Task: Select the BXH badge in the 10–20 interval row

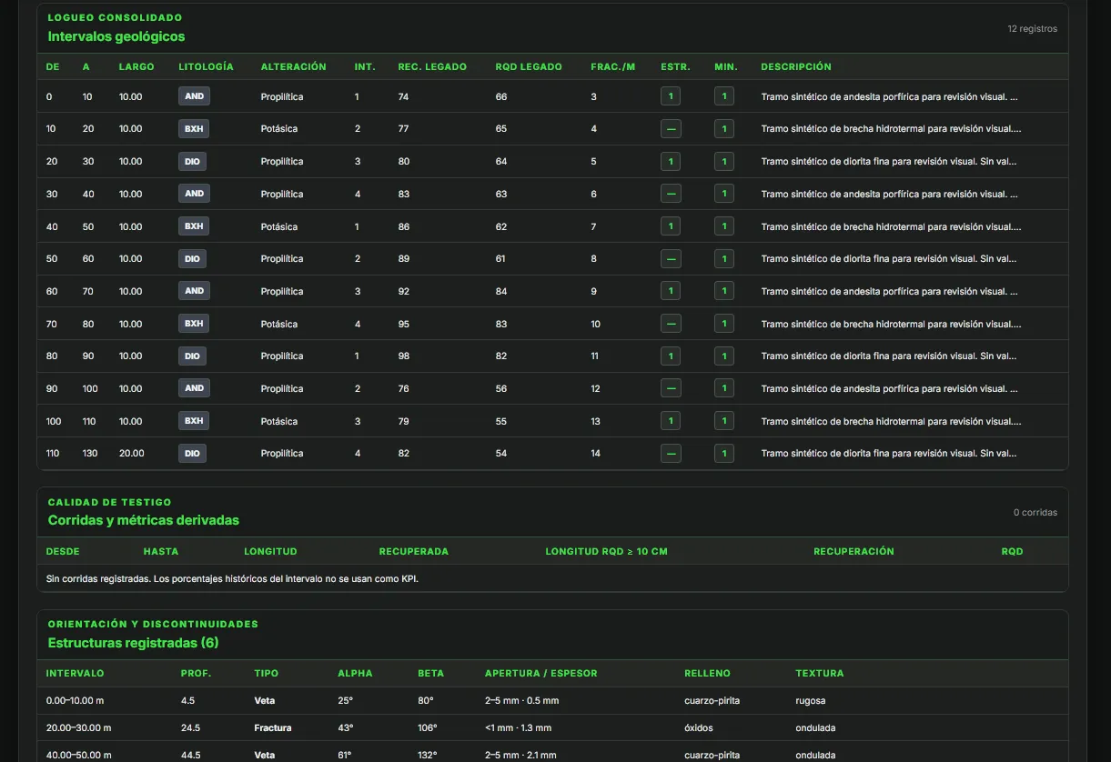Action: 194,129
